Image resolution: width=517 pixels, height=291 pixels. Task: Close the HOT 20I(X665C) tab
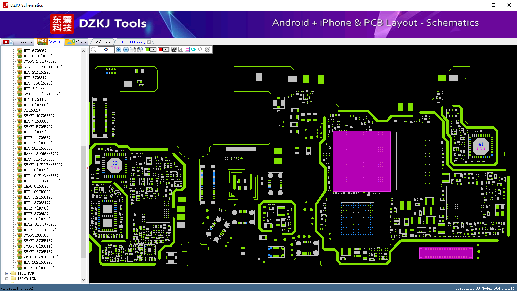(149, 42)
